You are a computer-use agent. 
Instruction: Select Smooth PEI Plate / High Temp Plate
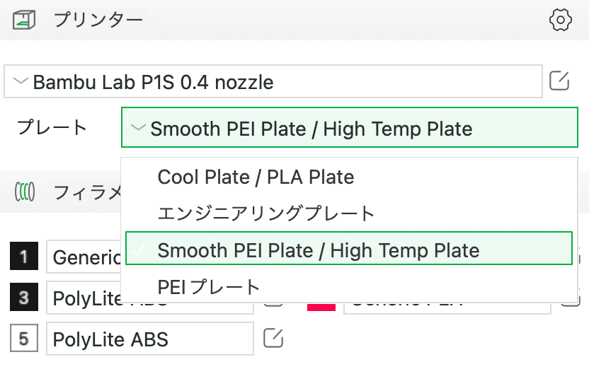[x=349, y=248]
